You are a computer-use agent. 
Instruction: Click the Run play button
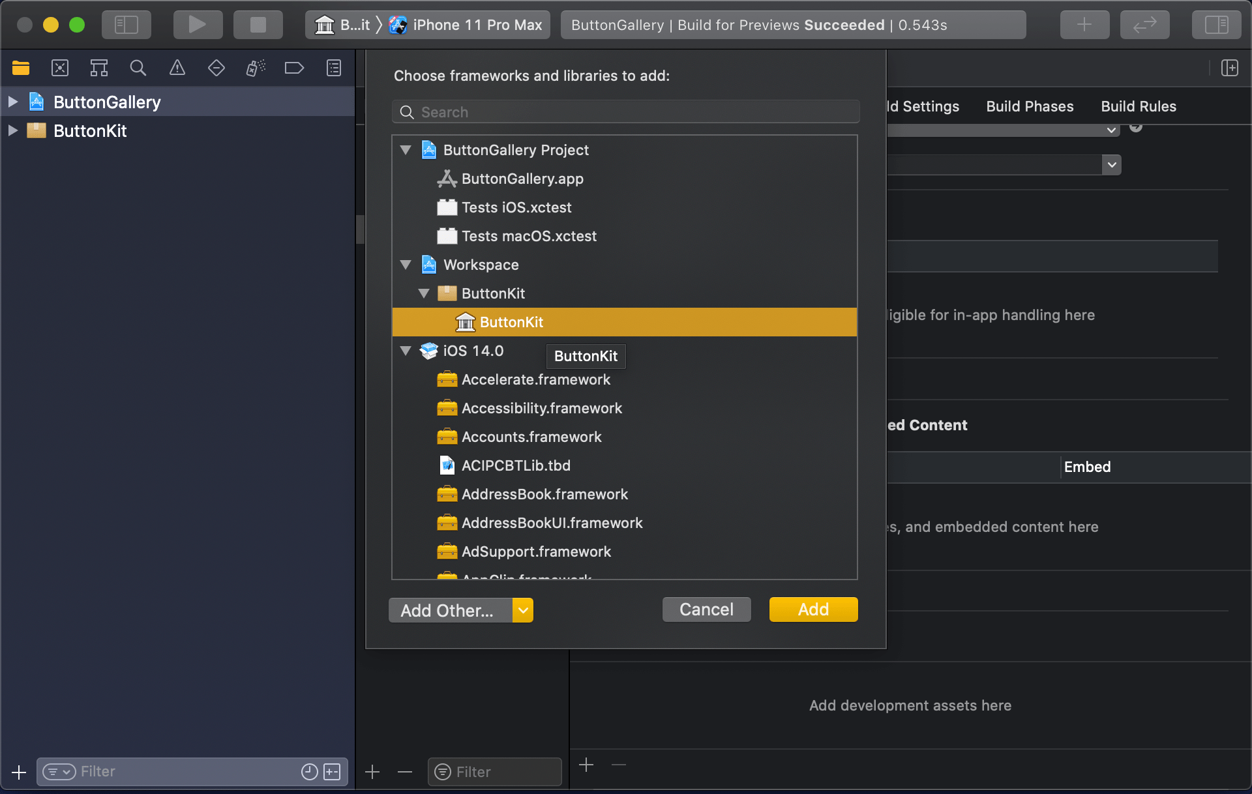point(197,25)
